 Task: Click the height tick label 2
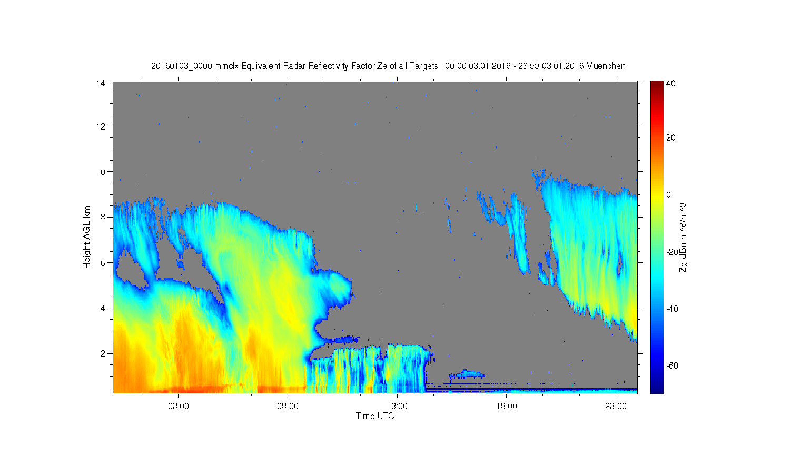pos(103,353)
